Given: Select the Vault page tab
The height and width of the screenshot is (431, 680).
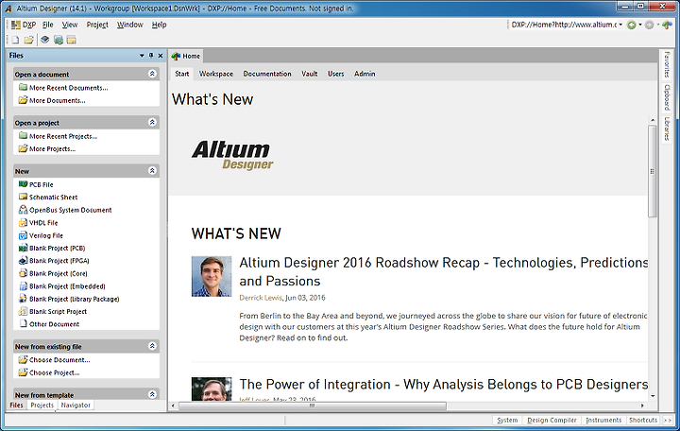Looking at the screenshot, I should point(310,74).
